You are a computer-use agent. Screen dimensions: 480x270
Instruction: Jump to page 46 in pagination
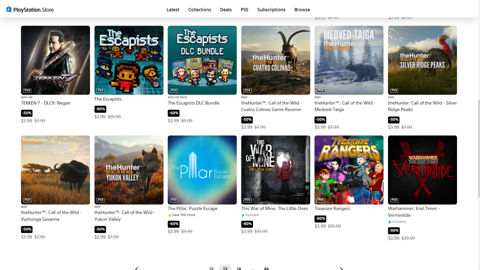click(266, 268)
